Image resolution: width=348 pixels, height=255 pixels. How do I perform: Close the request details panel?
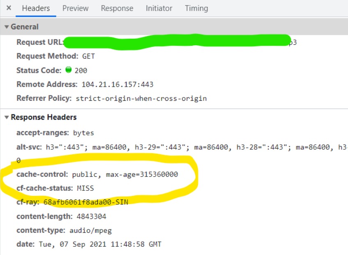point(9,8)
